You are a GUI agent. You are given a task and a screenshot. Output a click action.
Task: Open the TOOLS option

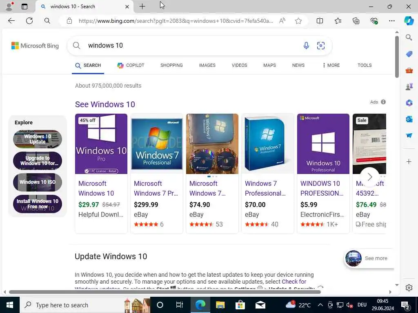[x=365, y=65]
